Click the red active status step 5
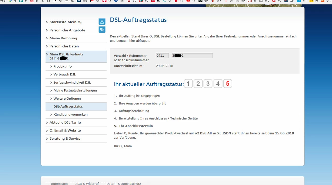 228,84
